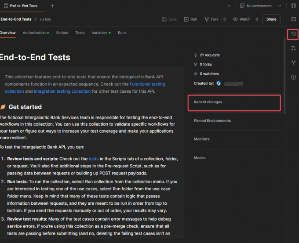Fork the collection using the Fork button
The width and height of the screenshot is (299, 243).
click(x=211, y=19)
